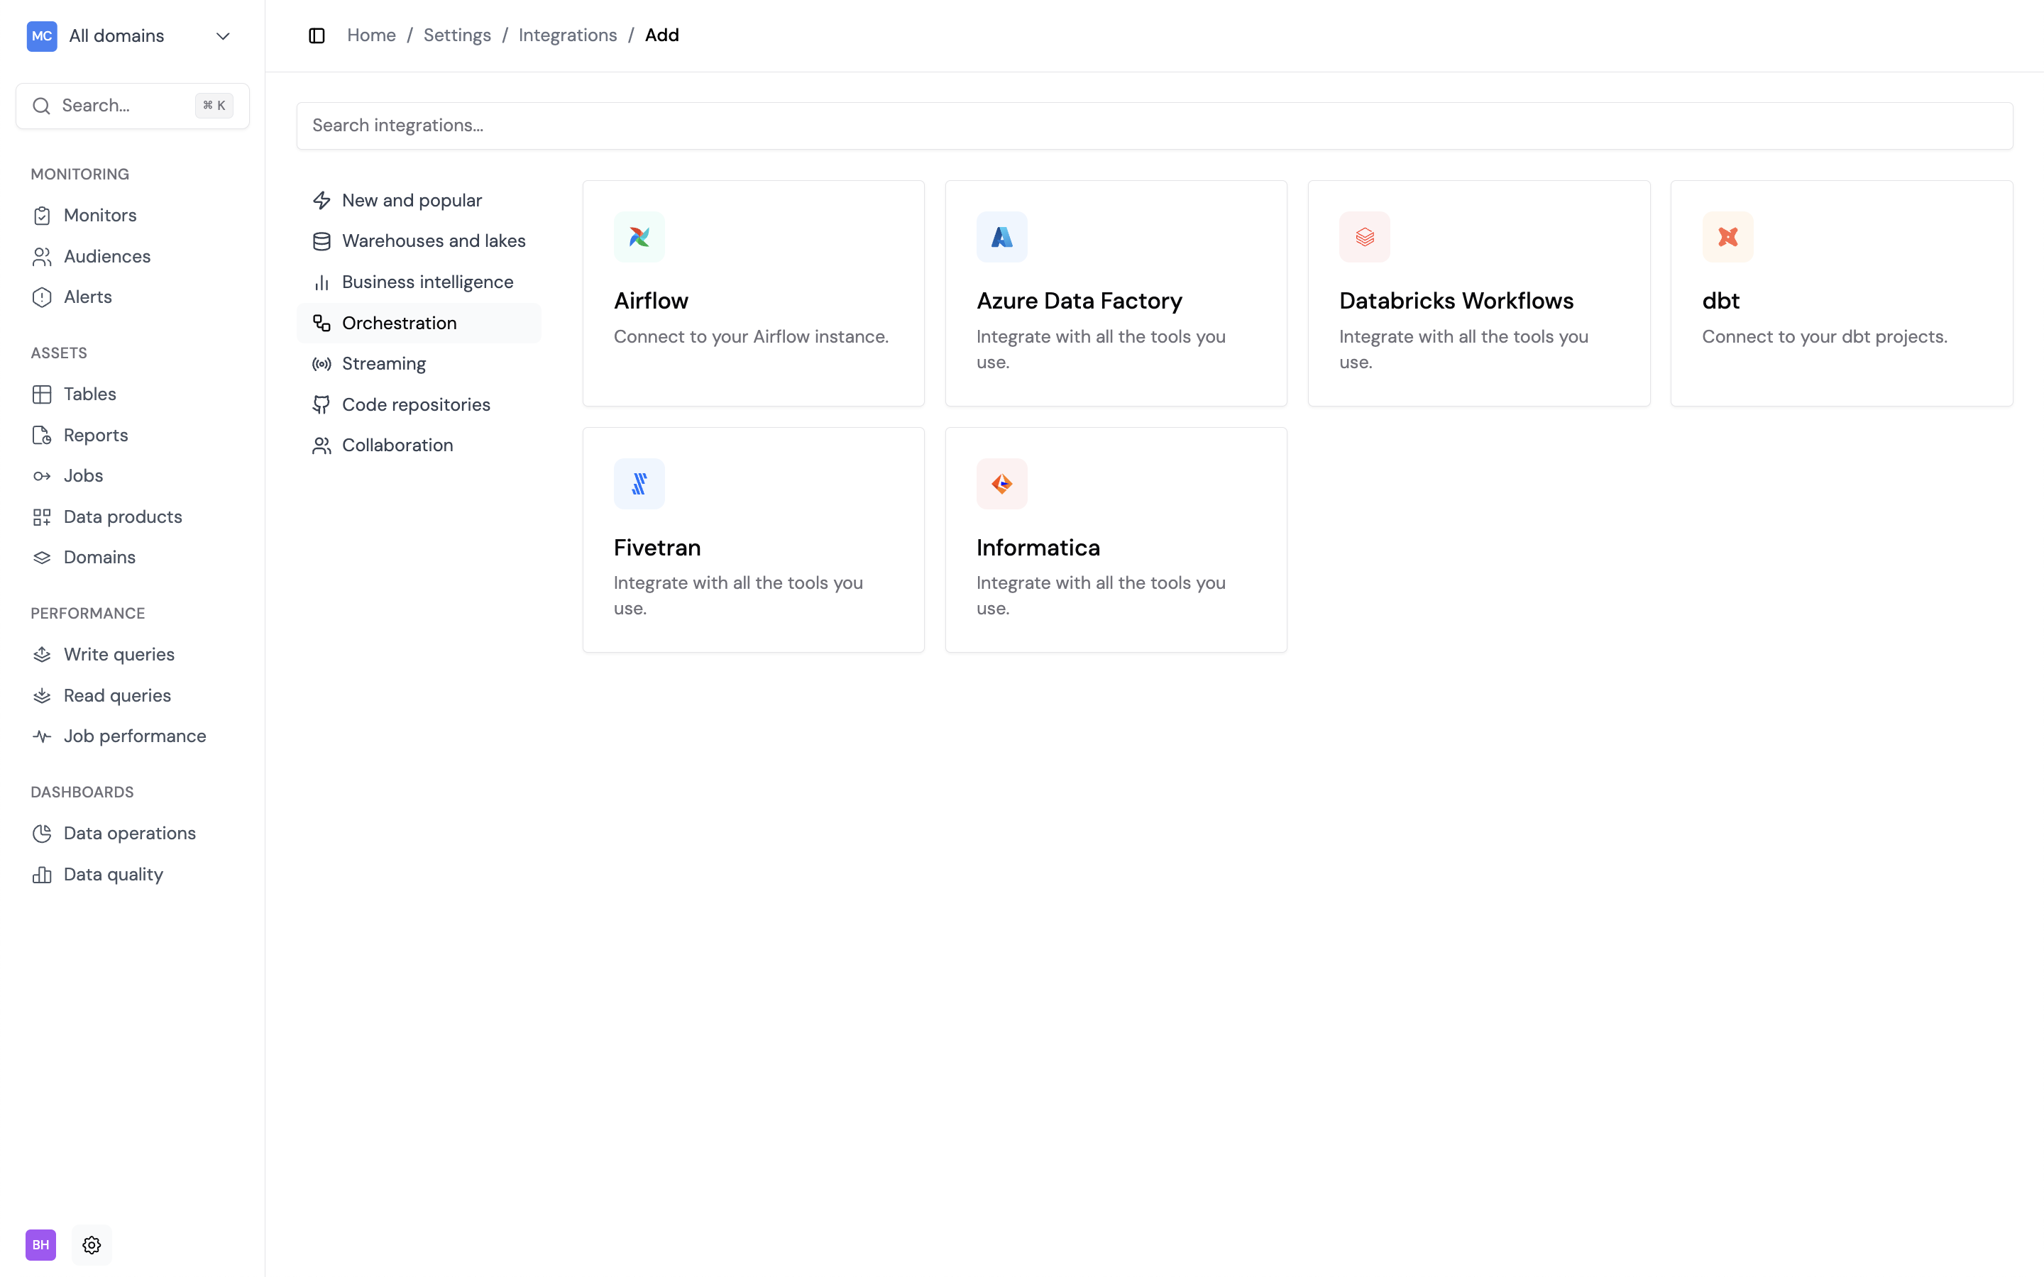Open the Airflow integration
The height and width of the screenshot is (1277, 2044).
pyautogui.click(x=752, y=292)
